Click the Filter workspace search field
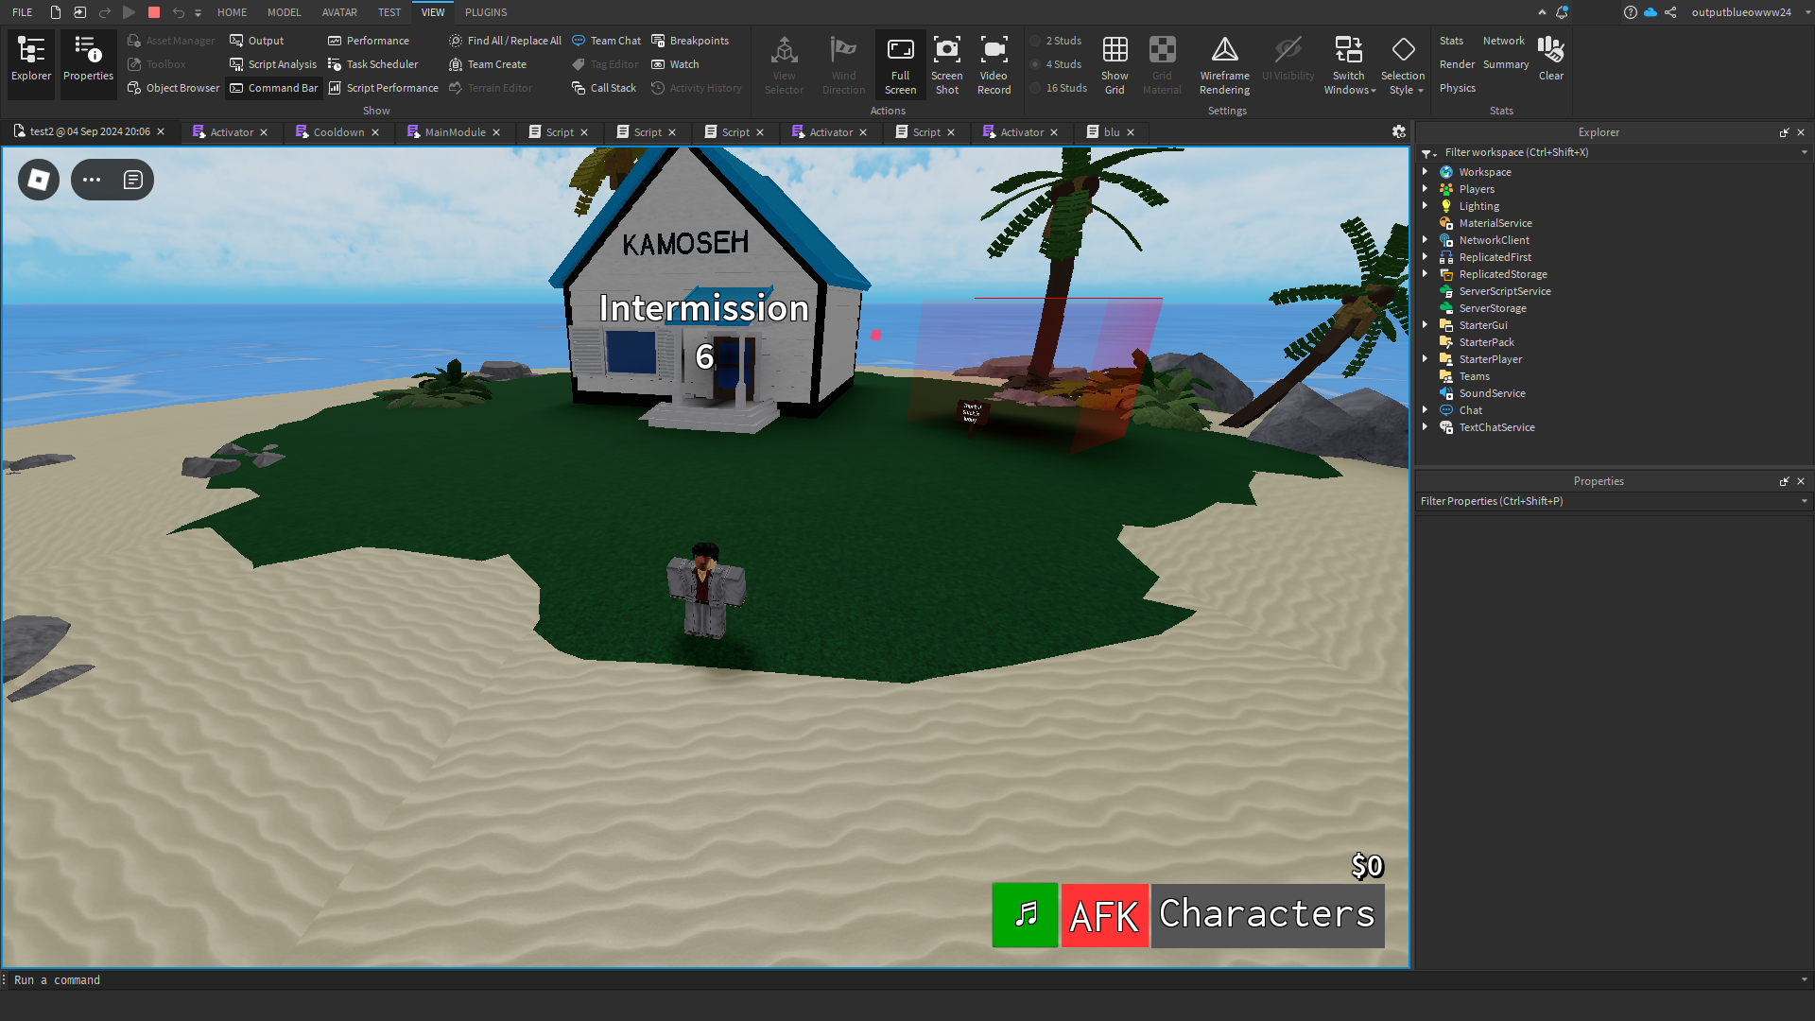Viewport: 1815px width, 1021px height. 1607,152
